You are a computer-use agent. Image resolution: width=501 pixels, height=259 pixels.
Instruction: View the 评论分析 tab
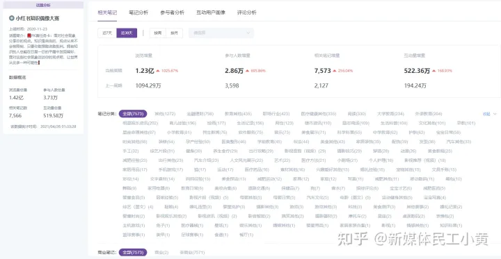(246, 12)
